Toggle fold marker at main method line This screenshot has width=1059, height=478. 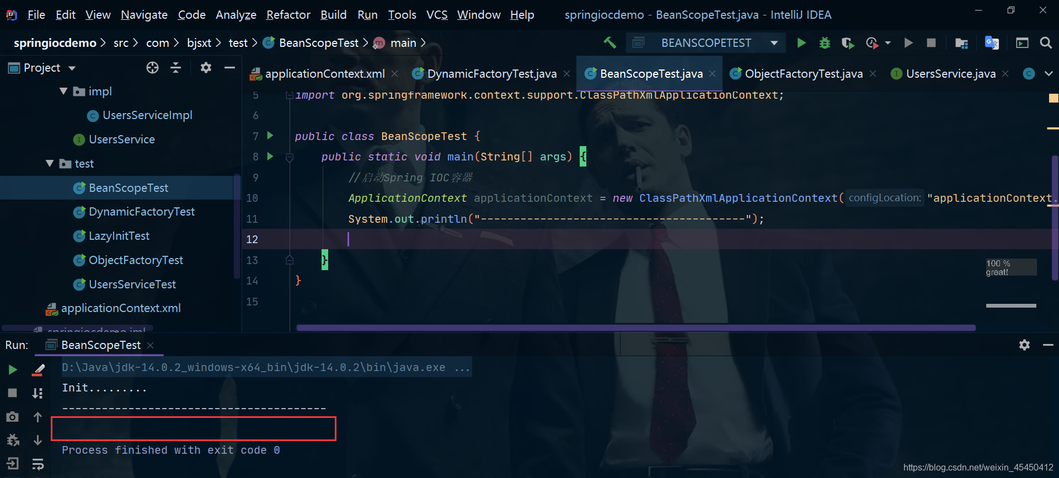click(x=290, y=157)
